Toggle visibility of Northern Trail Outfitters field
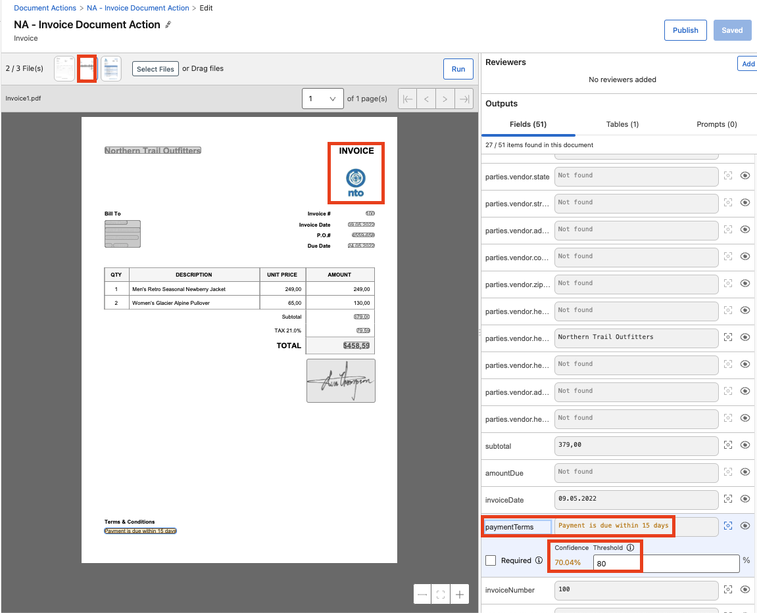This screenshot has width=757, height=613. tap(745, 337)
